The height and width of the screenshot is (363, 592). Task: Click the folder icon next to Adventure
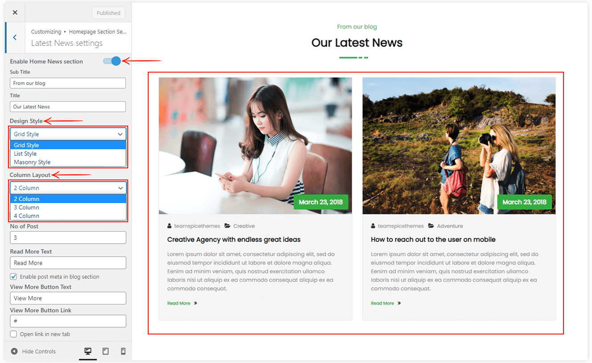(431, 226)
